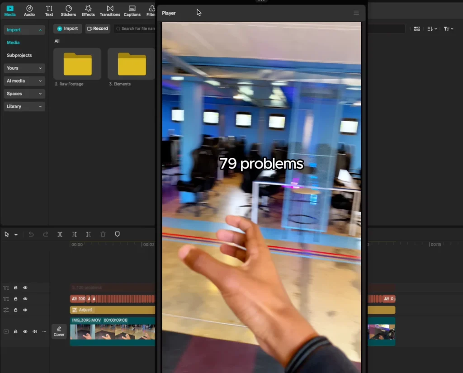Click the 00:15 timeline ruler mark
Screen dimensions: 463x373
[x=435, y=245]
